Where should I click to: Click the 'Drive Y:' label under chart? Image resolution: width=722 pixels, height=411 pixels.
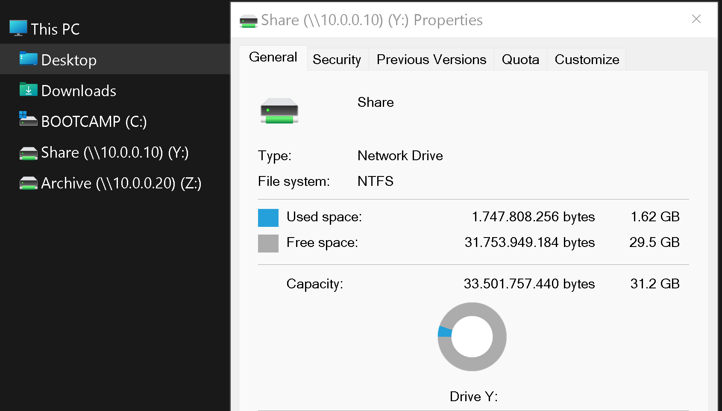tap(474, 396)
